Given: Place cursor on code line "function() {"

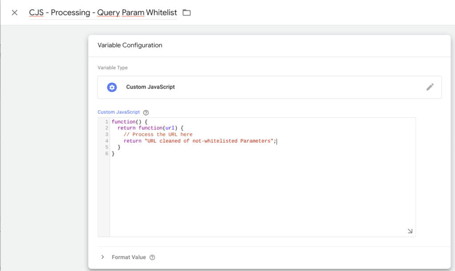Looking at the screenshot, I should 129,122.
